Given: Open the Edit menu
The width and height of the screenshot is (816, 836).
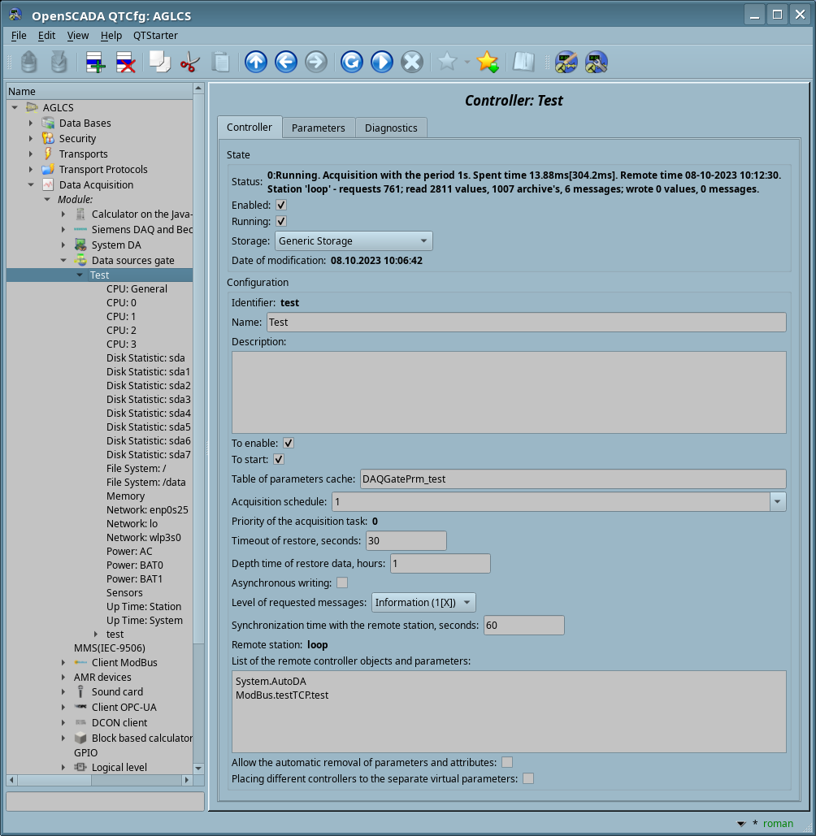Looking at the screenshot, I should 46,35.
